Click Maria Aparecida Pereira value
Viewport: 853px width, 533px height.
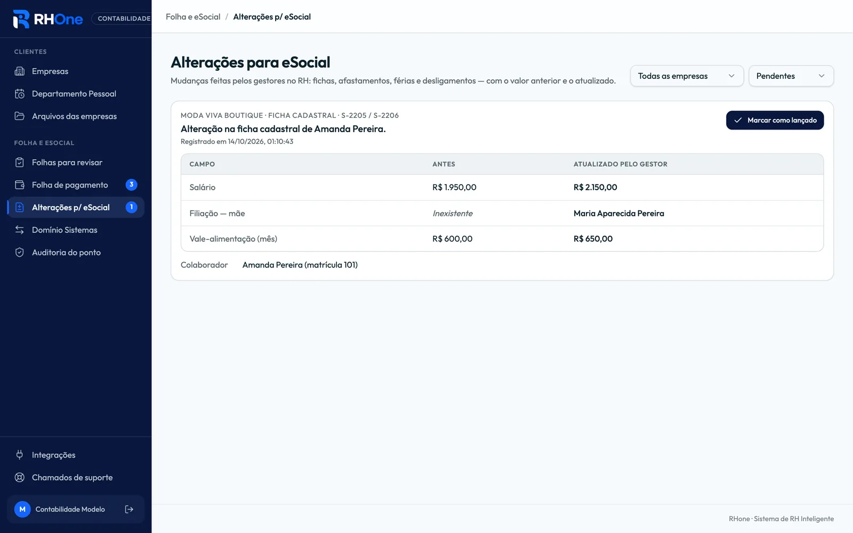coord(619,214)
